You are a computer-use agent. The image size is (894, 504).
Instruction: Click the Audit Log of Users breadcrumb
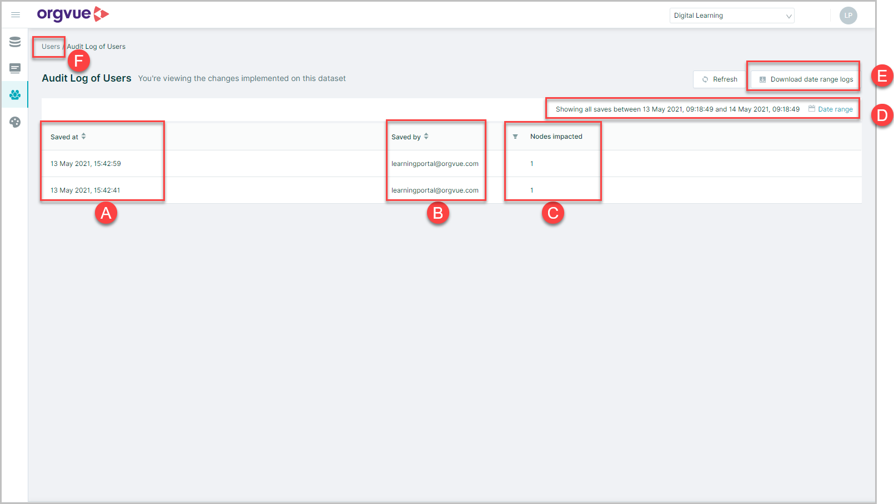pos(96,47)
